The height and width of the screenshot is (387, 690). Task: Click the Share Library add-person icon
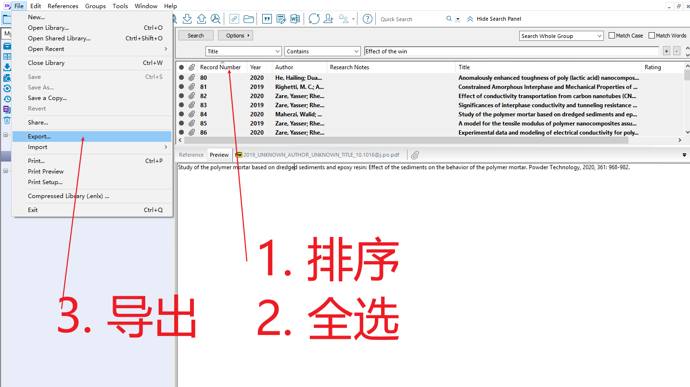click(x=329, y=19)
